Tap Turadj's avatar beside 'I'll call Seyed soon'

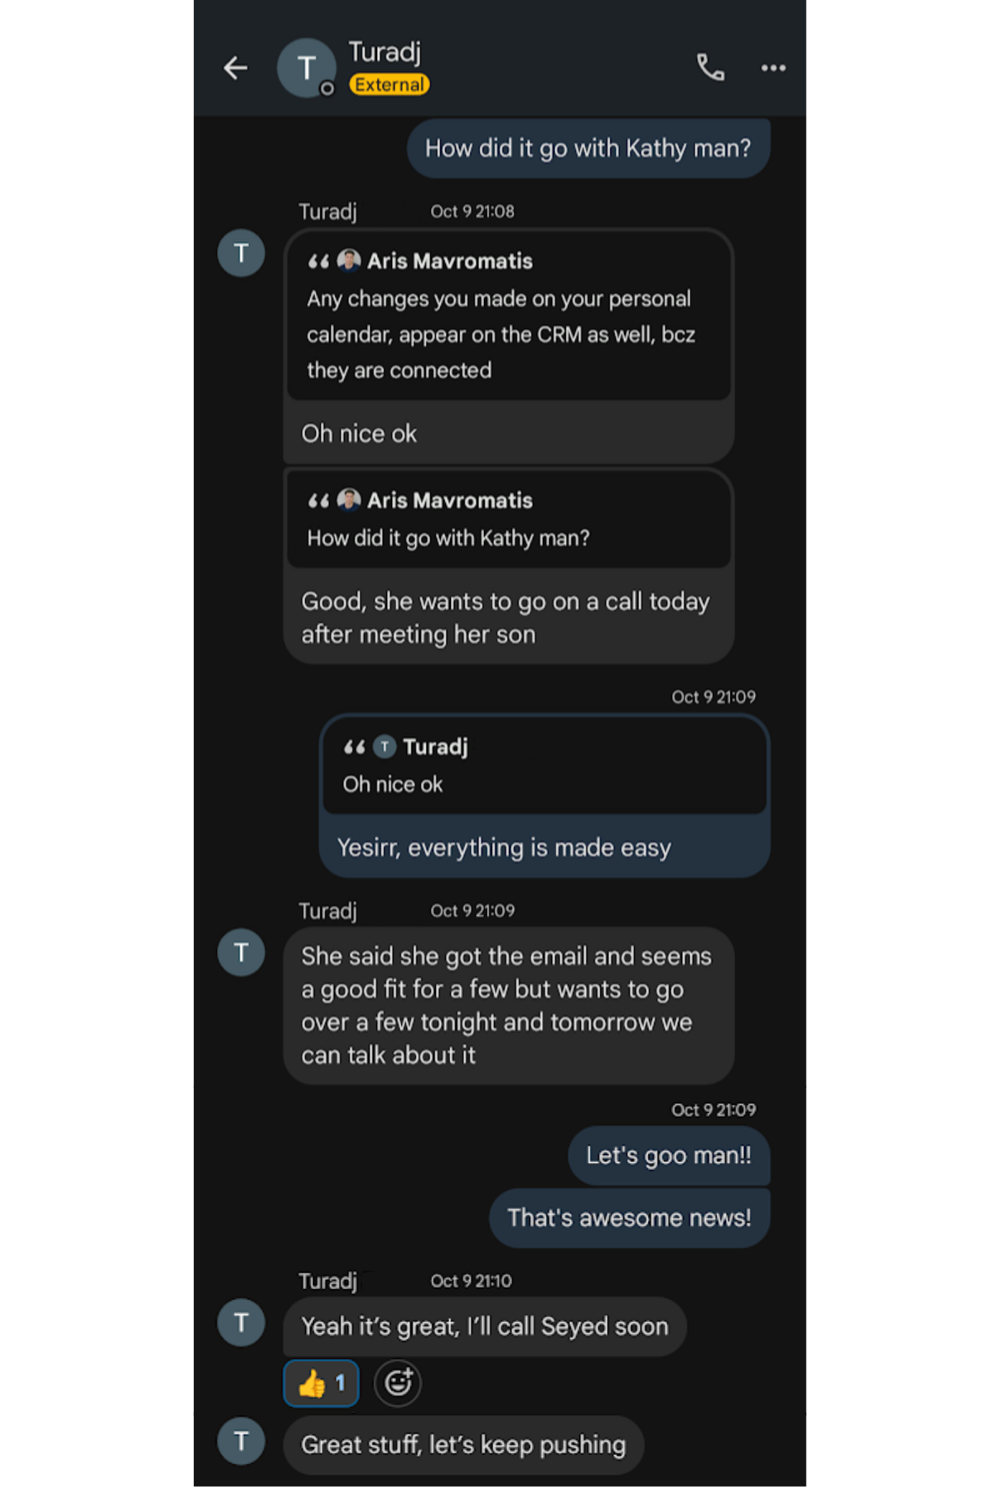tap(241, 1322)
